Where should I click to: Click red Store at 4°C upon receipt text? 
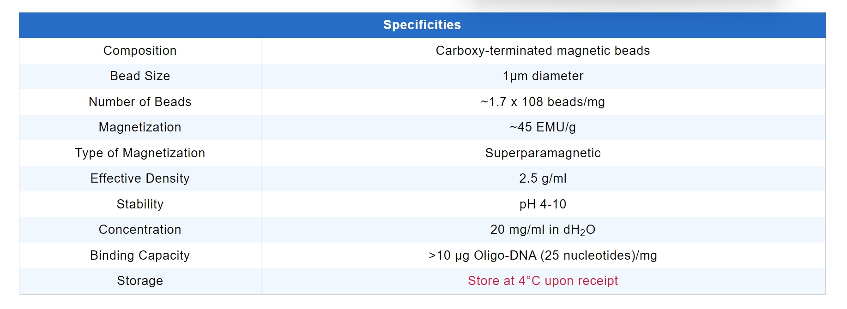[543, 281]
